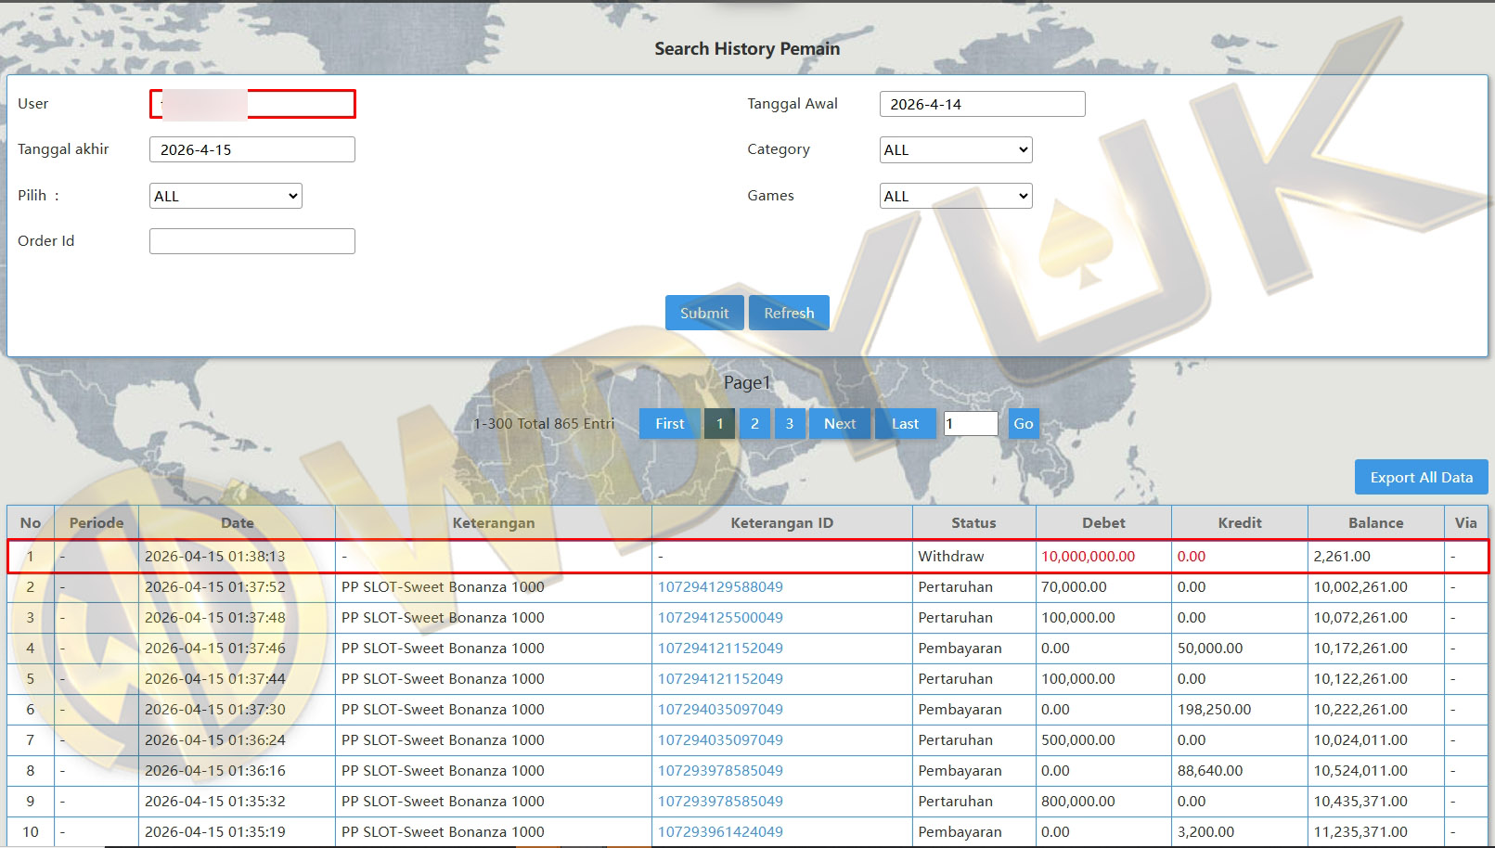Focus the Tanggal Awal date field
The height and width of the screenshot is (848, 1495).
point(982,104)
